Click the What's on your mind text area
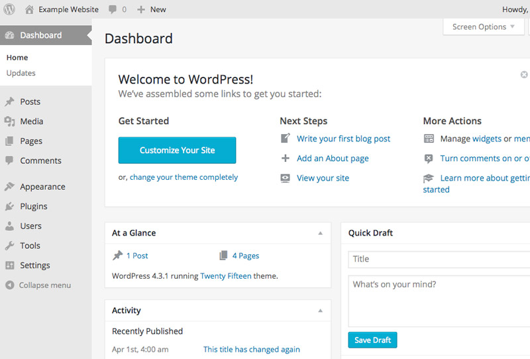 [x=439, y=301]
